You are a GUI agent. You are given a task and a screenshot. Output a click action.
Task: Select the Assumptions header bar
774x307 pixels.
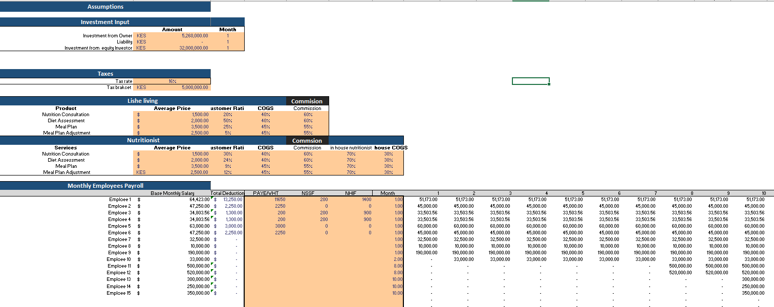[x=105, y=6]
